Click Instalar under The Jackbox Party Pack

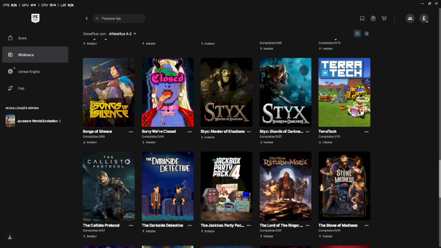point(208,231)
